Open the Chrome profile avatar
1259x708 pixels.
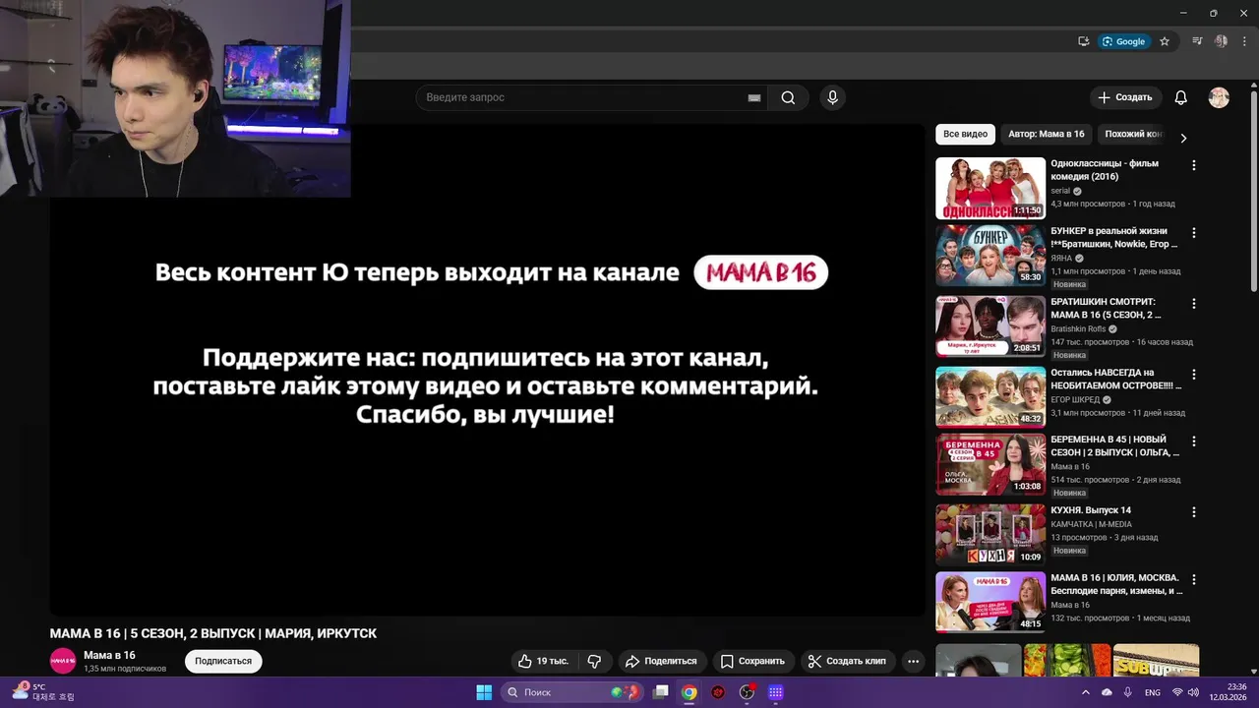tap(1221, 41)
